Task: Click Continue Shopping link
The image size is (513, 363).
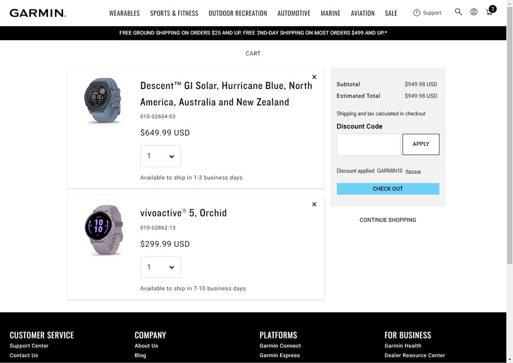Action: tap(388, 220)
